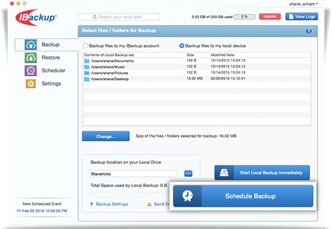The image size is (332, 229).
Task: Click Total Space used by Local Backup text
Action: click(x=129, y=185)
